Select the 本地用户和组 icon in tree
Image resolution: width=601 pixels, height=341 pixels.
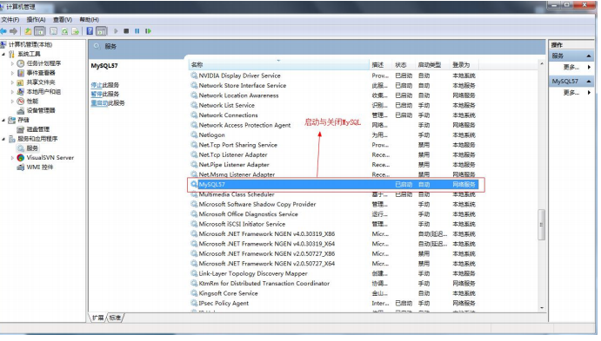[21, 92]
